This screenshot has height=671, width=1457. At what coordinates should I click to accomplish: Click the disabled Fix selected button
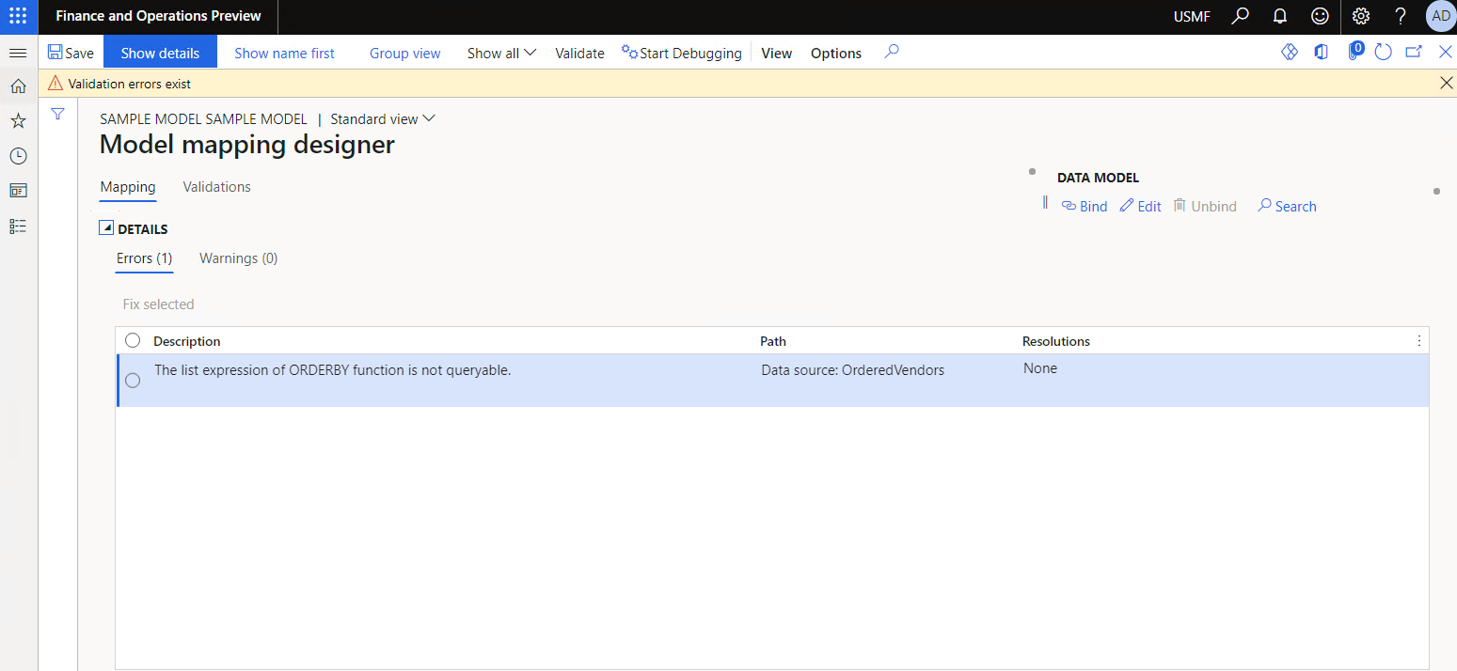pos(158,304)
